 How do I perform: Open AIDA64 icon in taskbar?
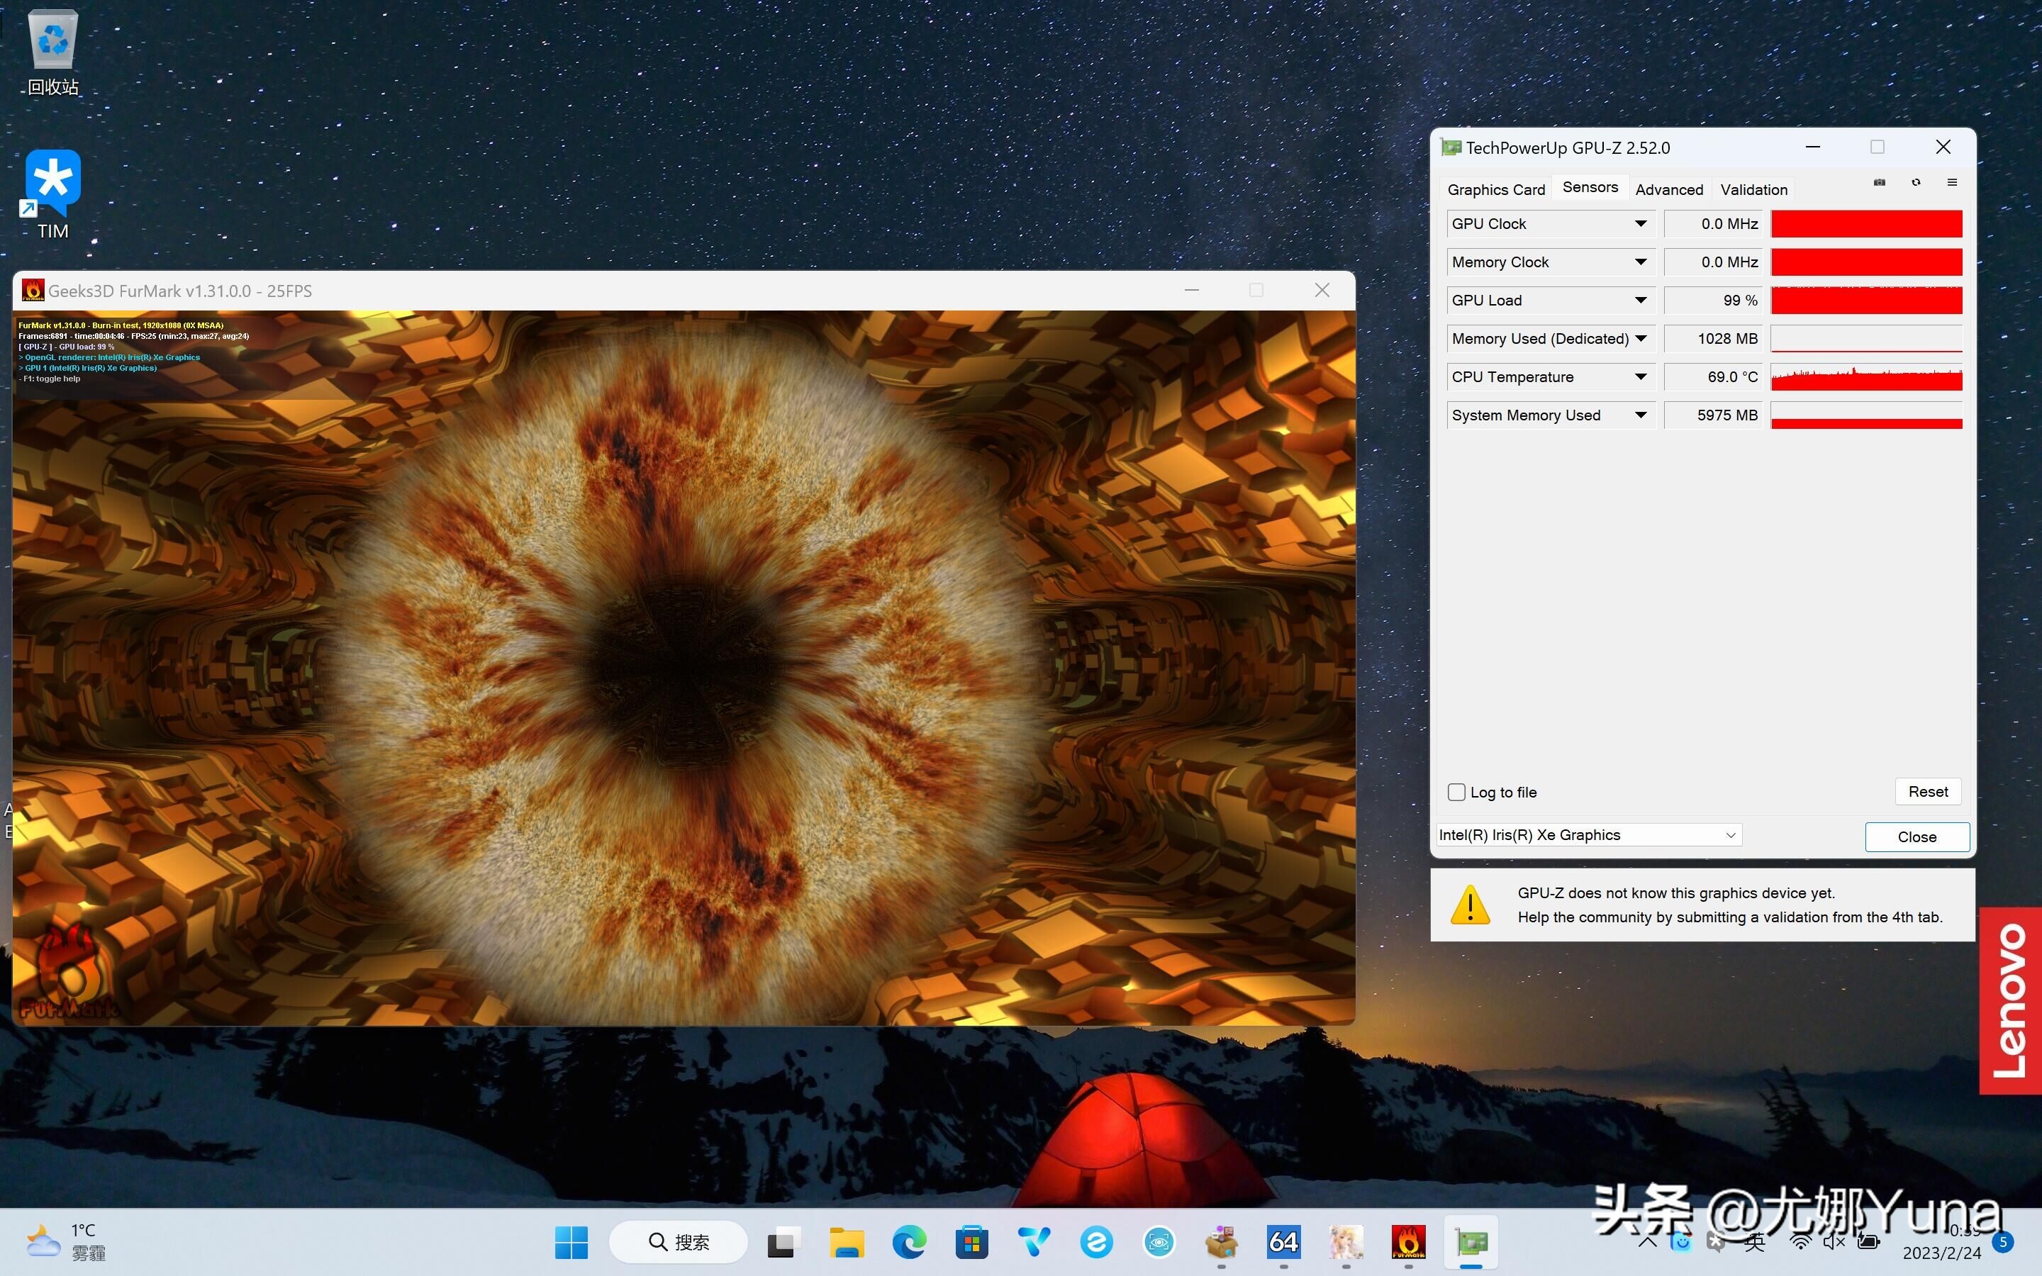[1283, 1241]
